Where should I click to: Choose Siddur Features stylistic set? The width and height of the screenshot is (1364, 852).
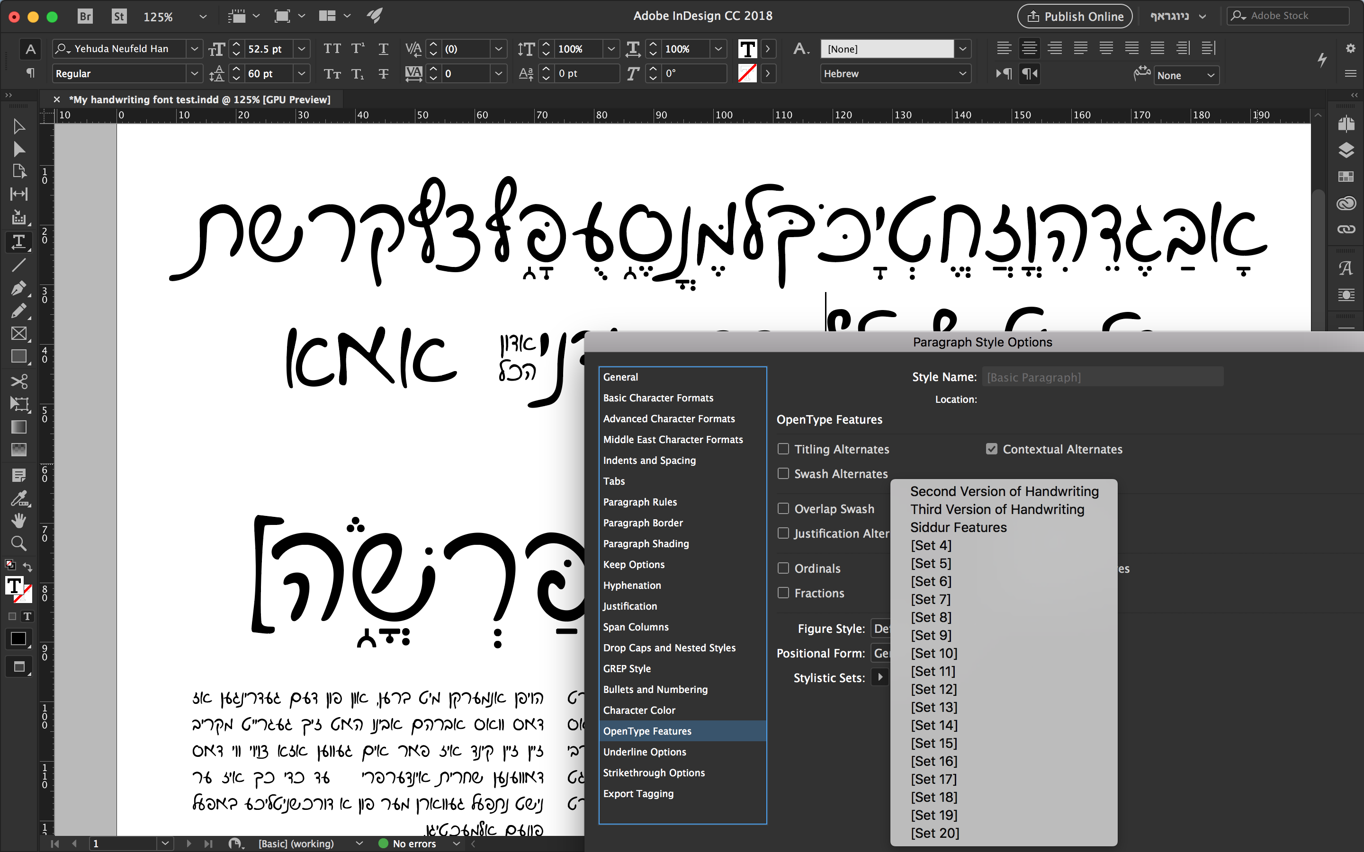tap(958, 527)
